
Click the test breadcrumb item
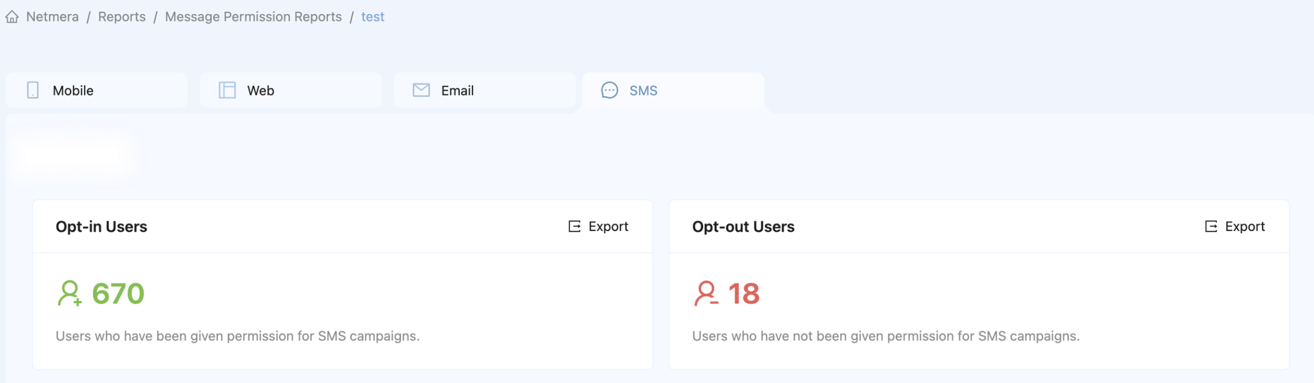point(372,17)
